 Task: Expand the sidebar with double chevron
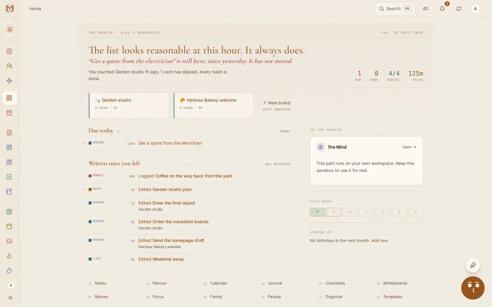pos(10,298)
